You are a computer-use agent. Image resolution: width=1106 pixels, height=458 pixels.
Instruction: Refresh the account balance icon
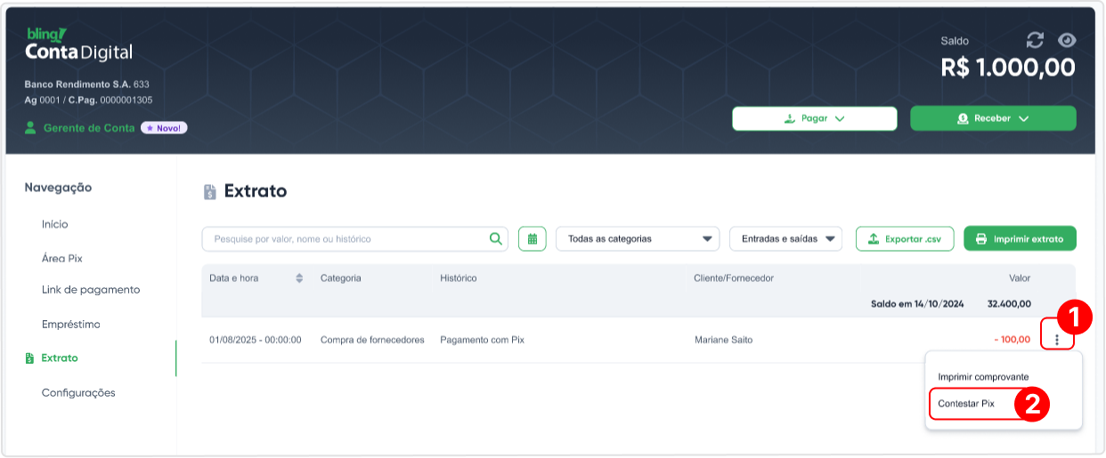[1035, 40]
